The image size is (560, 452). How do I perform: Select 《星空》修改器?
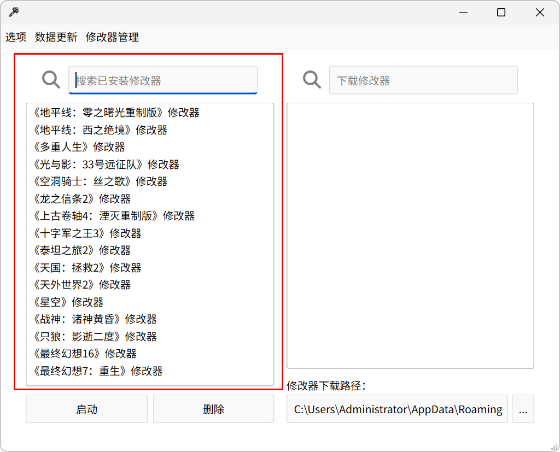(x=150, y=302)
